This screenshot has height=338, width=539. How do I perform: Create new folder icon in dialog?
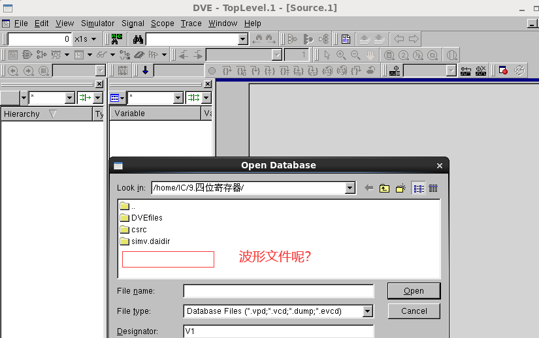click(x=400, y=188)
